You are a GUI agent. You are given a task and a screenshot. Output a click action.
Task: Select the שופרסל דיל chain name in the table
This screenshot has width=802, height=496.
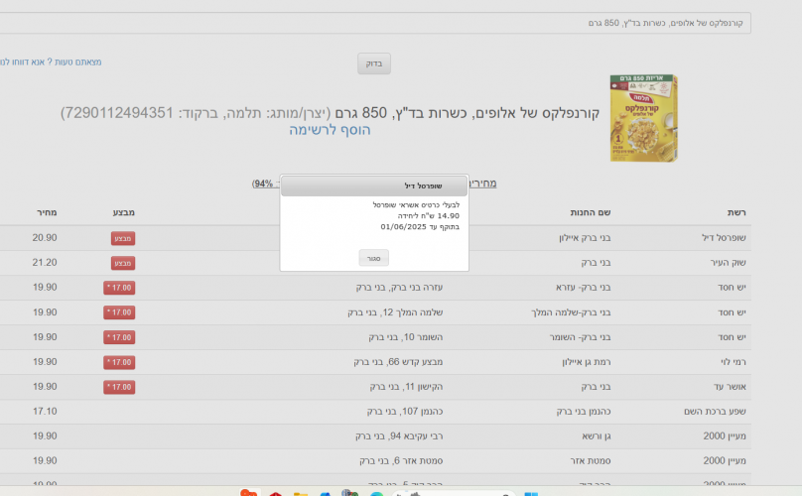tap(724, 238)
